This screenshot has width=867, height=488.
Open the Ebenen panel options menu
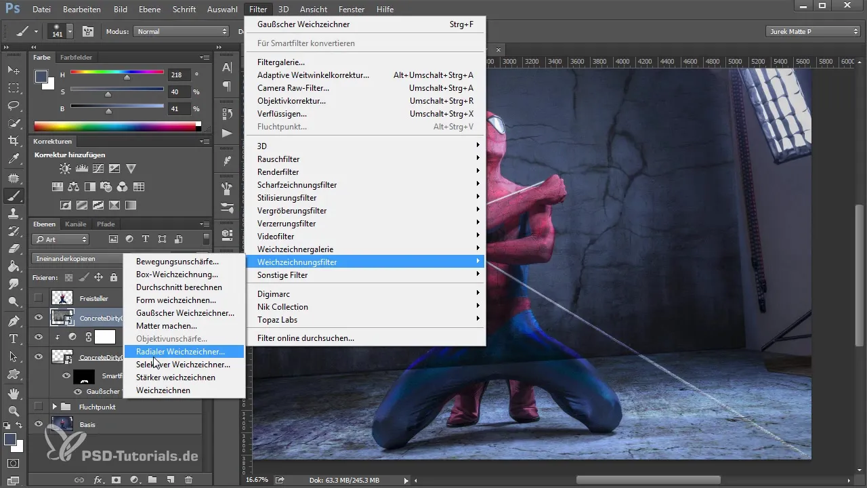(x=205, y=224)
